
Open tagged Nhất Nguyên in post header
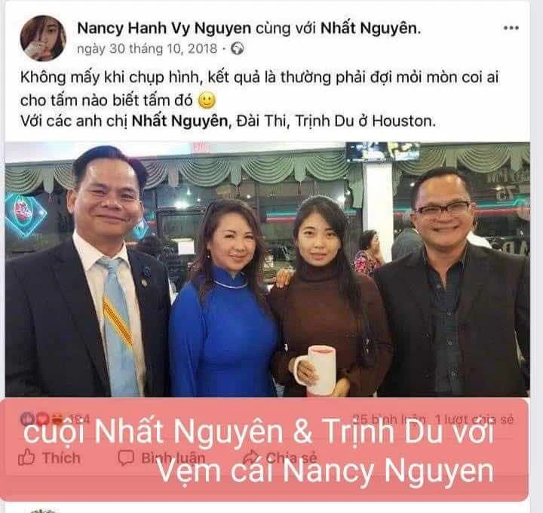[369, 28]
